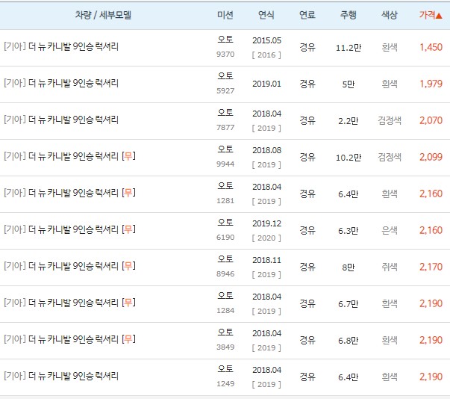Click the transmission number 9370

tap(225, 55)
